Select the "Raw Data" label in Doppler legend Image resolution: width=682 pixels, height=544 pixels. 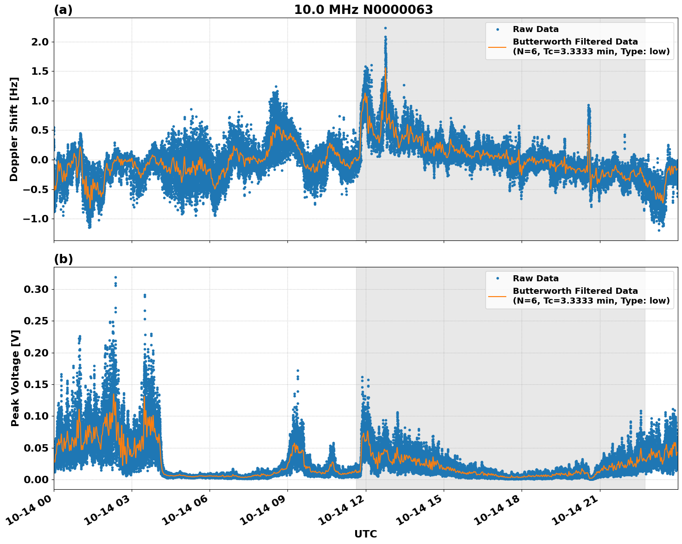[x=535, y=30]
